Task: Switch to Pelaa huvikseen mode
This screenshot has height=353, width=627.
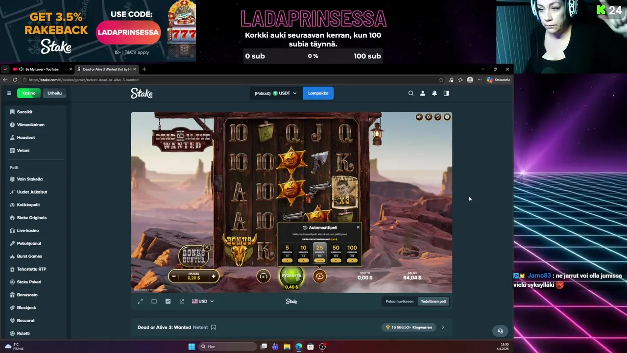Action: [x=399, y=302]
